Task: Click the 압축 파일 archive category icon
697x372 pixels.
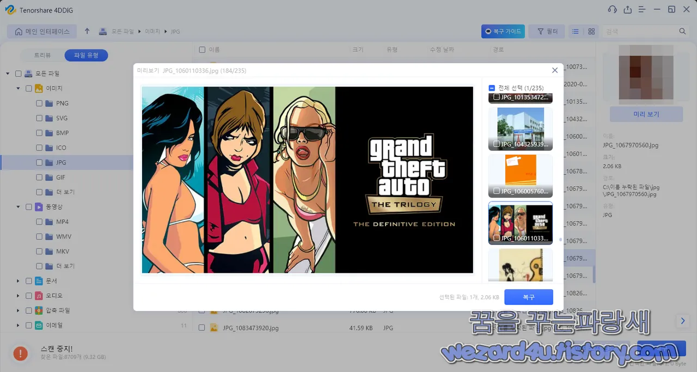Action: 39,310
